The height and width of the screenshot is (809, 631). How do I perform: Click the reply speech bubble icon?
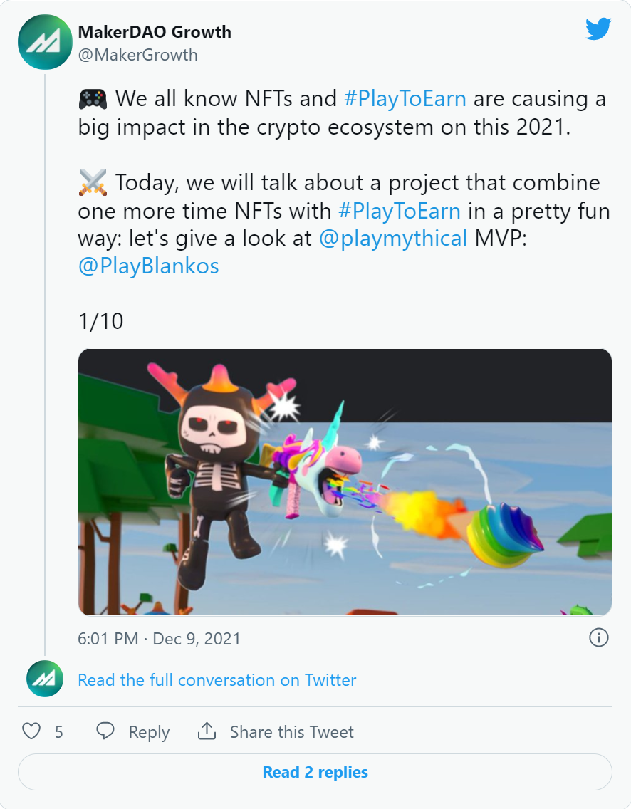(x=105, y=731)
